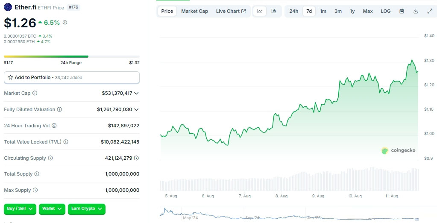
Task: Switch to the Market Cap tab
Action: tap(194, 11)
